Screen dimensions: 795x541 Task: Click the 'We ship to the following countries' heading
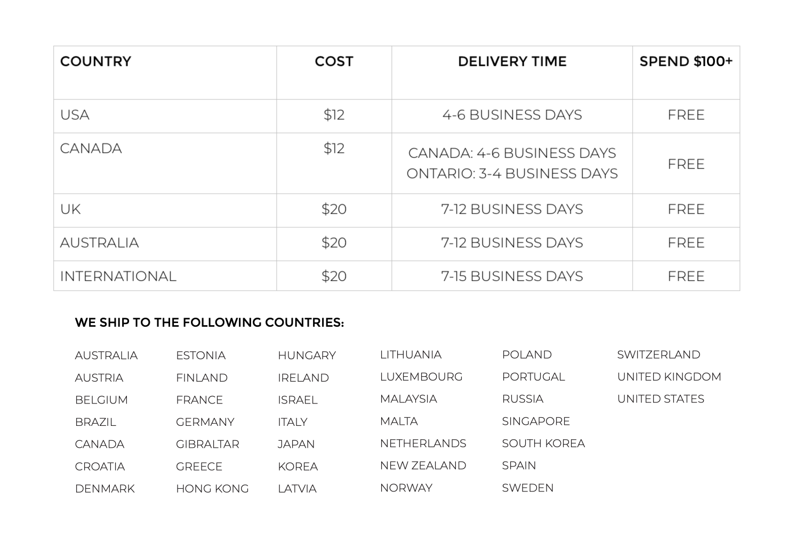pos(210,322)
